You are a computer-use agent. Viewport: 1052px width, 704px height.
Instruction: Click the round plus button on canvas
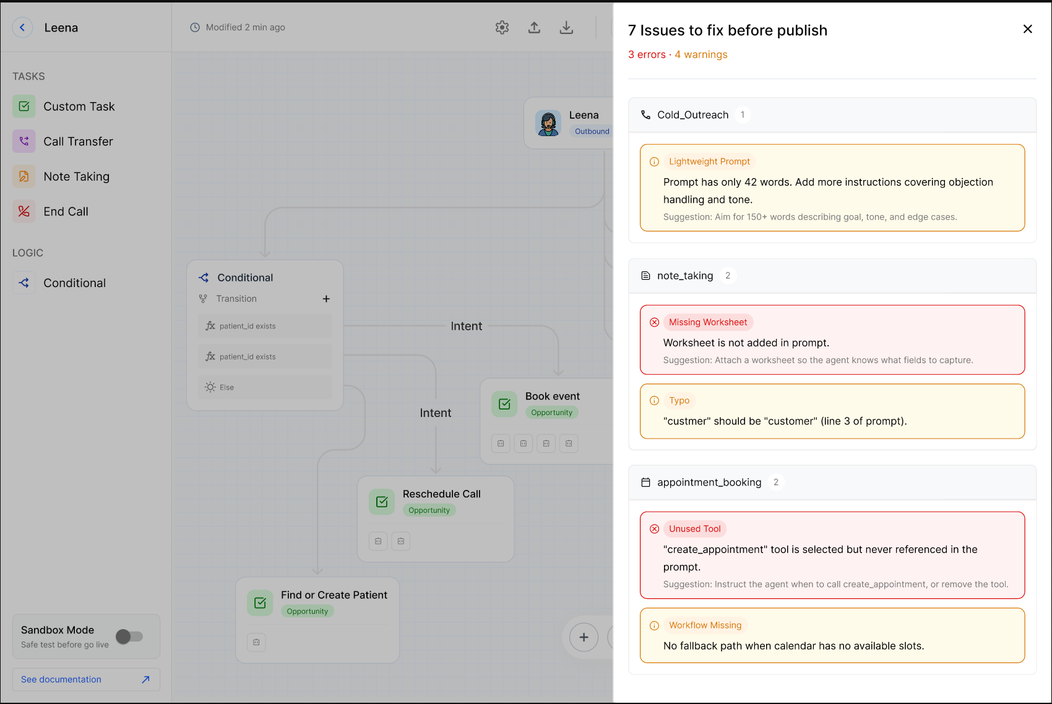click(584, 637)
